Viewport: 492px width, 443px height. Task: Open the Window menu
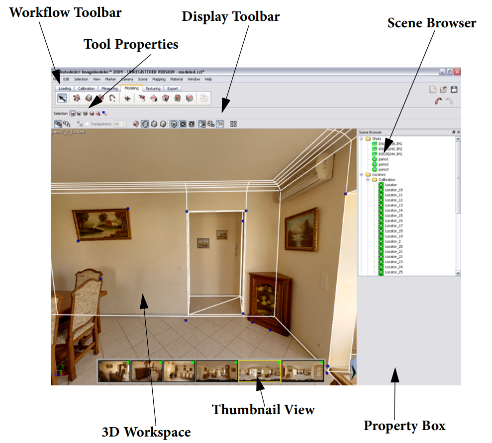194,79
